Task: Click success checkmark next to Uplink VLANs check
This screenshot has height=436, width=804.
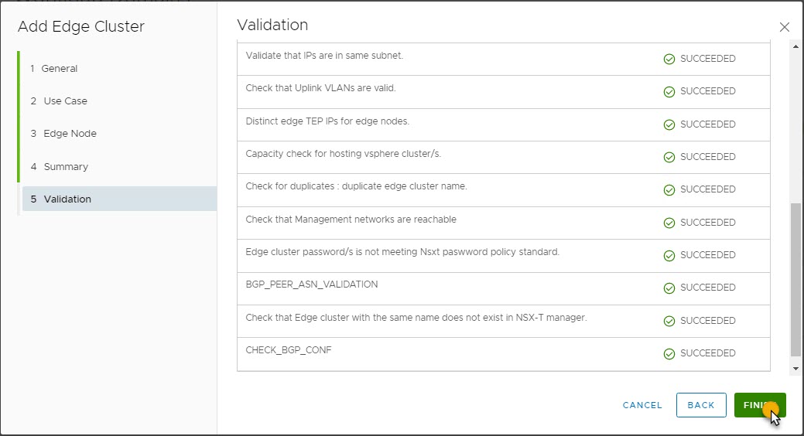Action: point(669,91)
